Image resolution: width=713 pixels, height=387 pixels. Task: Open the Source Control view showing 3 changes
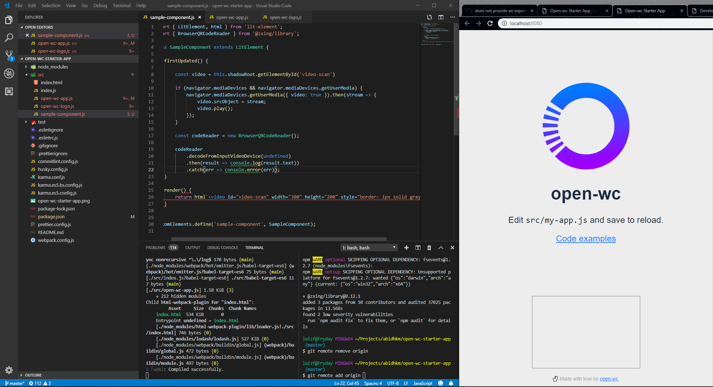click(9, 55)
